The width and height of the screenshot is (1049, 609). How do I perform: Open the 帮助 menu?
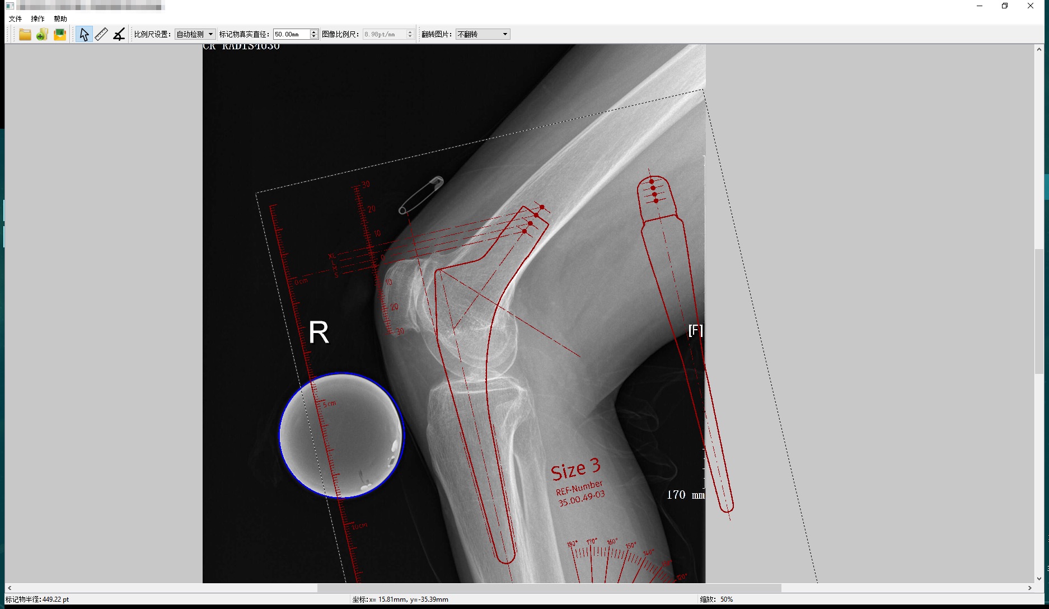[x=60, y=18]
